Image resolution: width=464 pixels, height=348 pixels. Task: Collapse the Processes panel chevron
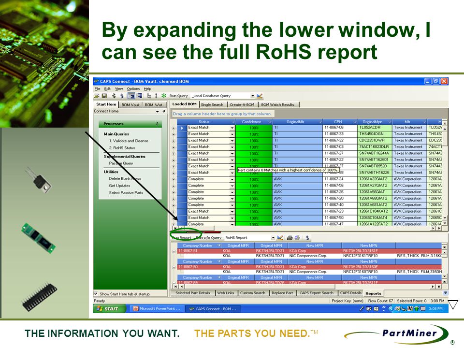point(157,124)
